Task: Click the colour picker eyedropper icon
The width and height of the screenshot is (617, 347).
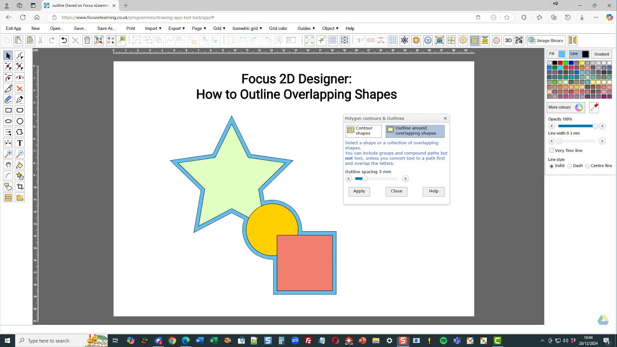Action: (x=594, y=107)
